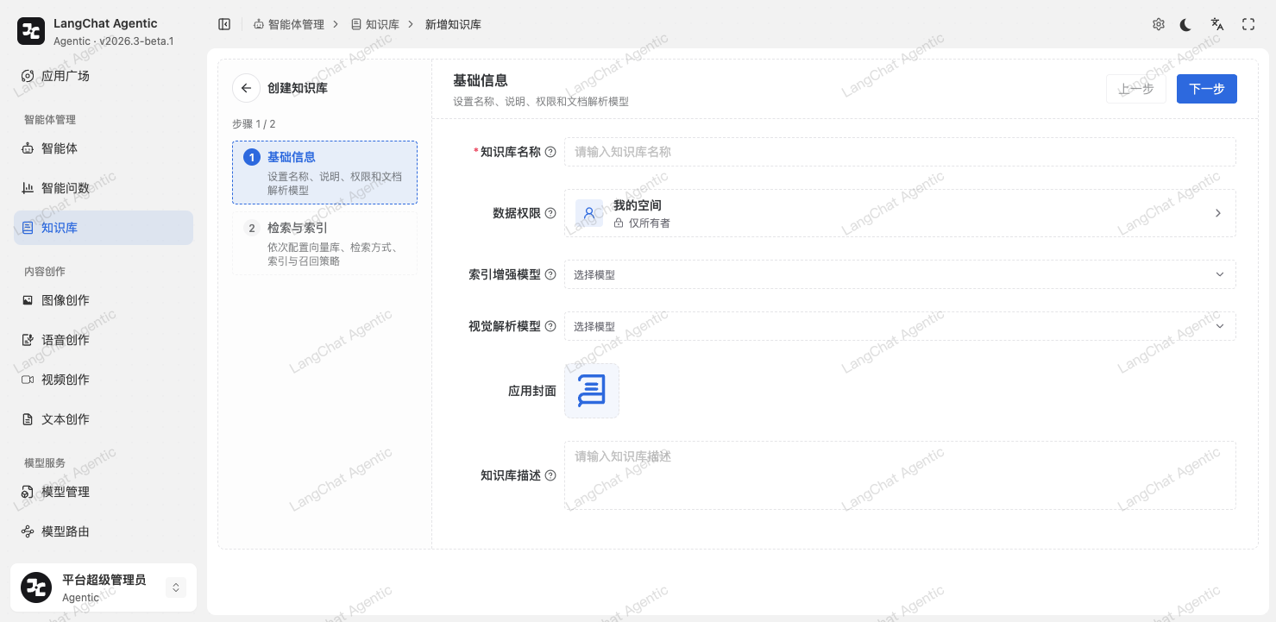Select step 1 基础信息
This screenshot has height=622, width=1276.
pos(324,173)
